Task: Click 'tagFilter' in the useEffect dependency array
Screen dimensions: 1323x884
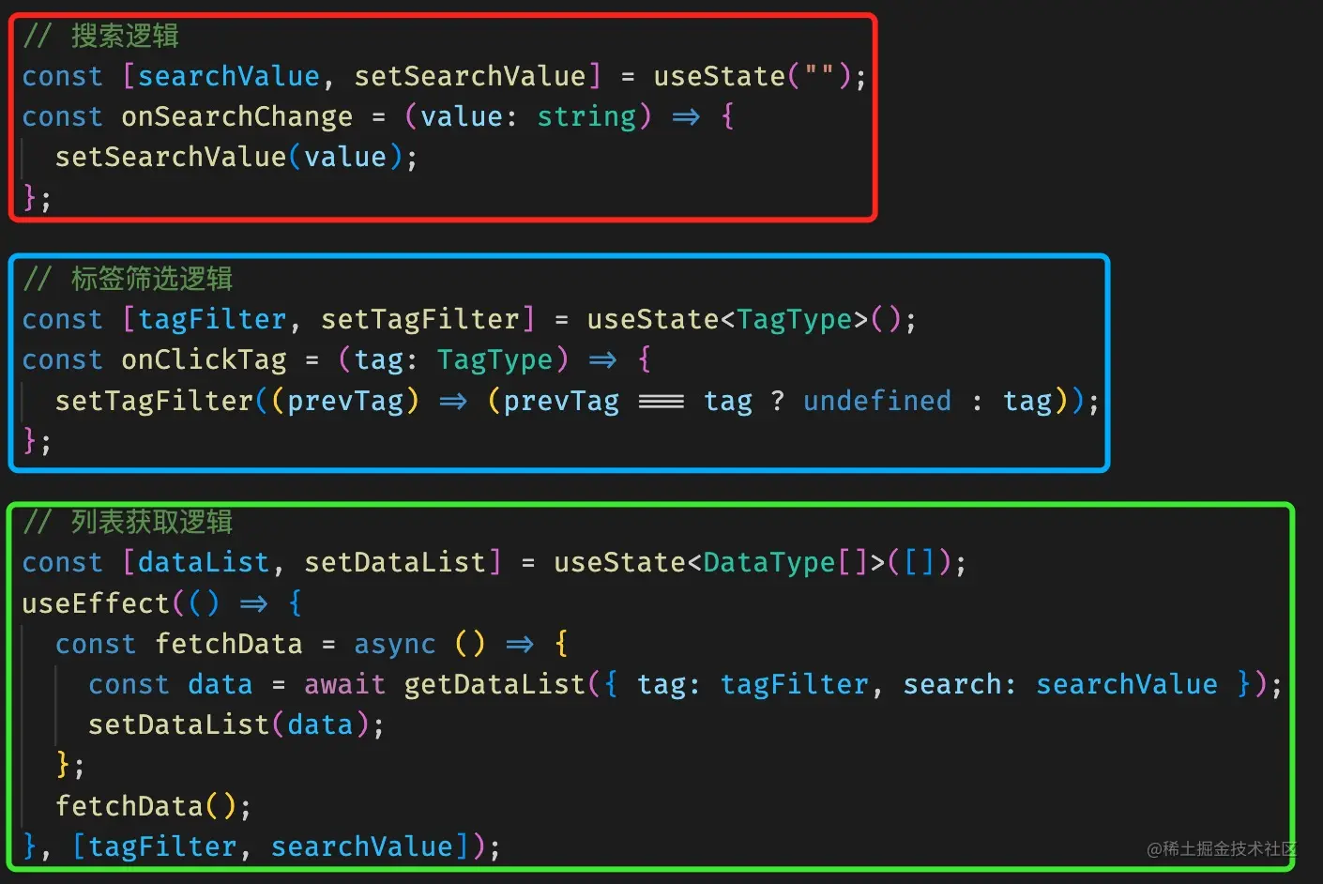Action: 162,846
